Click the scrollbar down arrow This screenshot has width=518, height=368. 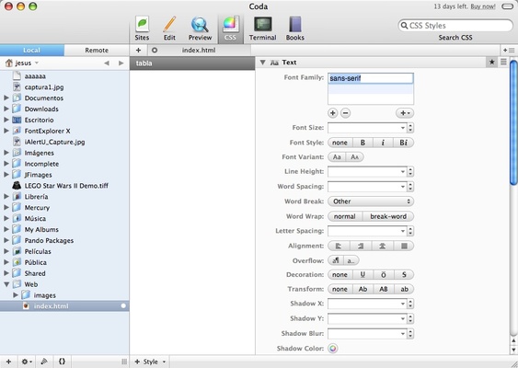[513, 350]
